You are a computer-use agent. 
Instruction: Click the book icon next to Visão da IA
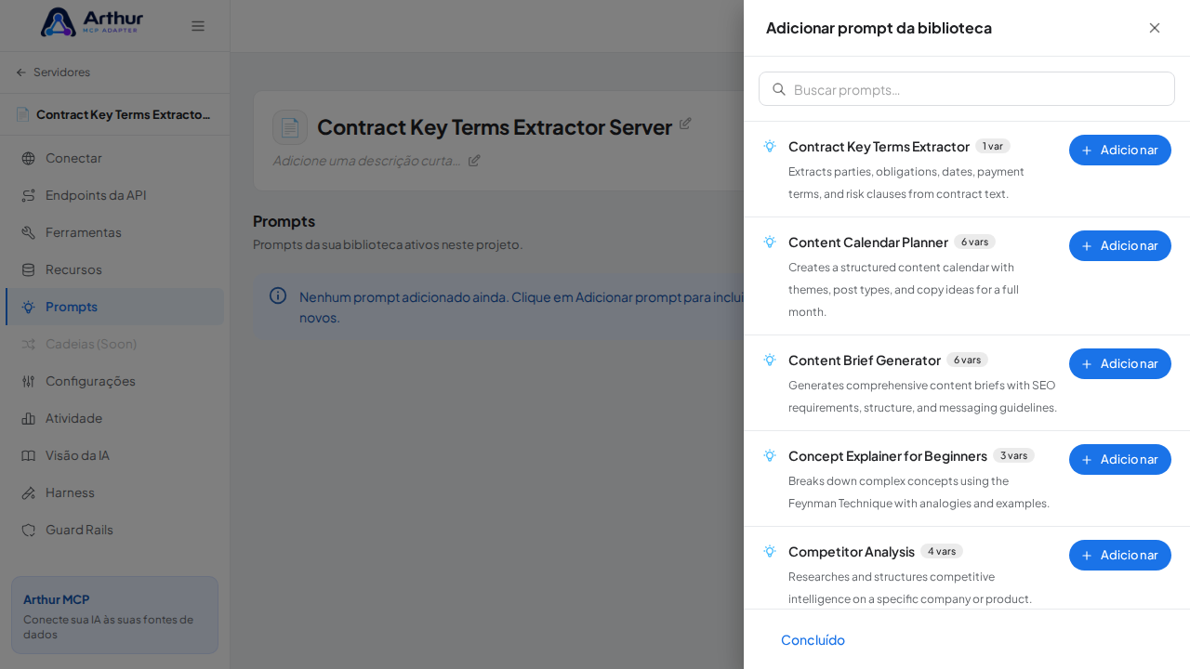(28, 455)
